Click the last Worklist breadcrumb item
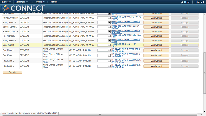 [x=54, y=2]
